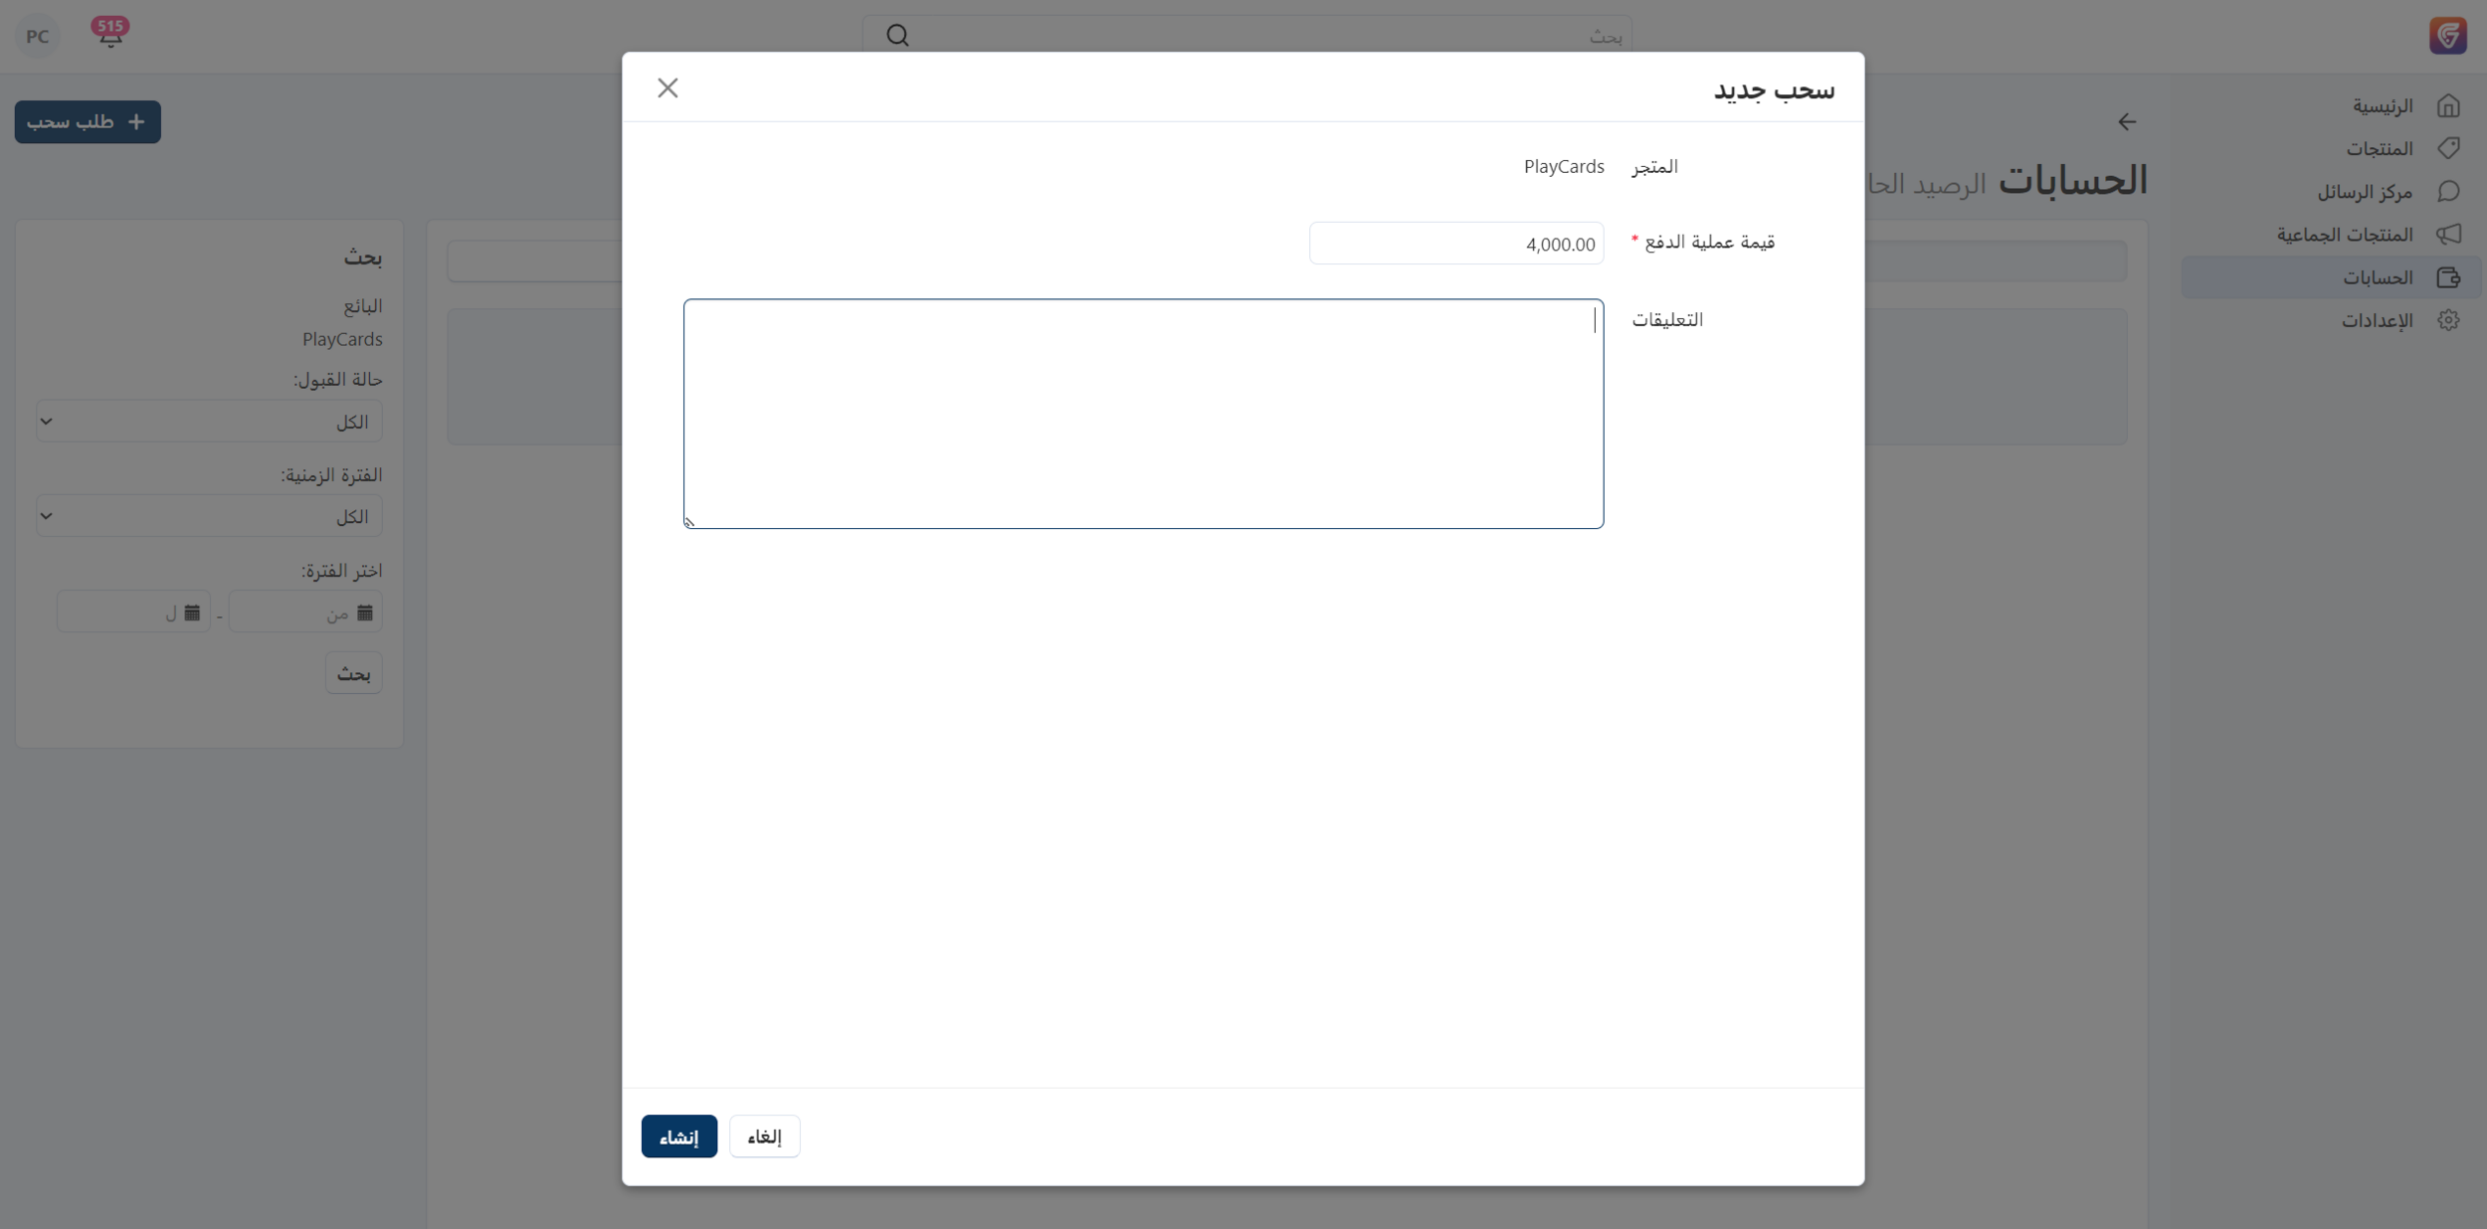Open مركز الرسائل from the sidebar
The image size is (2487, 1229).
(x=2364, y=192)
